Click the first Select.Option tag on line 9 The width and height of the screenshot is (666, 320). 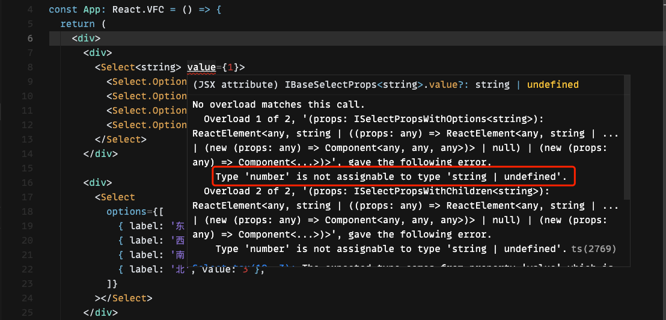pos(147,82)
